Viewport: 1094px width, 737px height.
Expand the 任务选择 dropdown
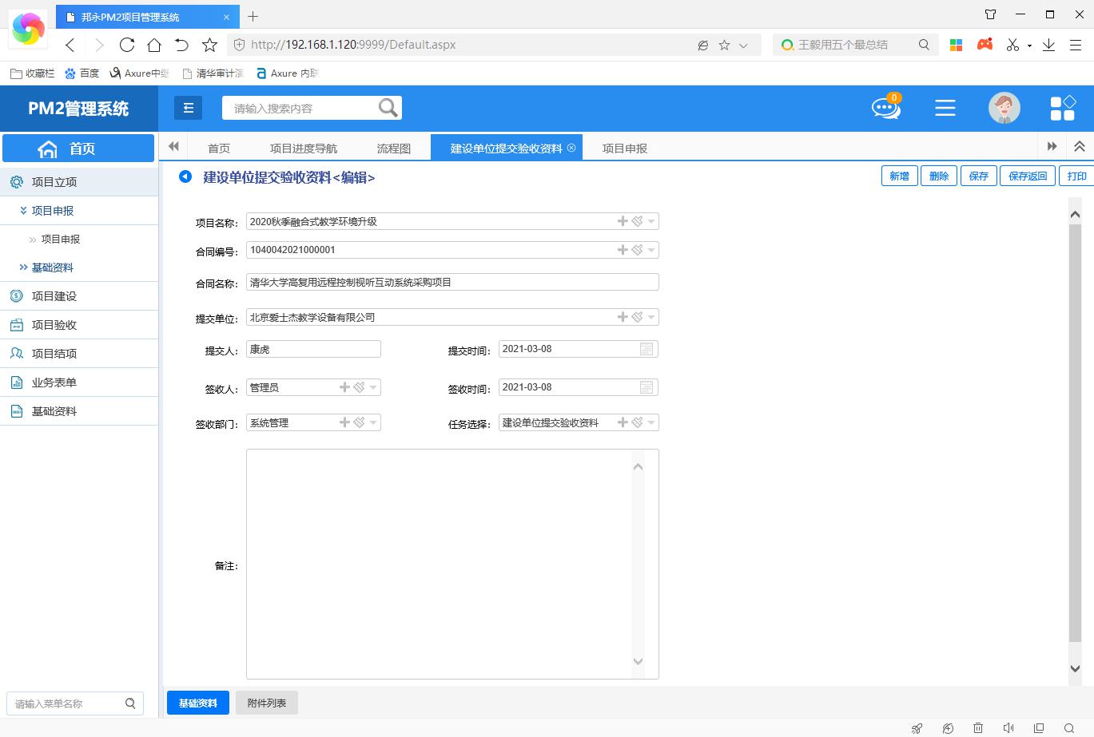[x=652, y=422]
